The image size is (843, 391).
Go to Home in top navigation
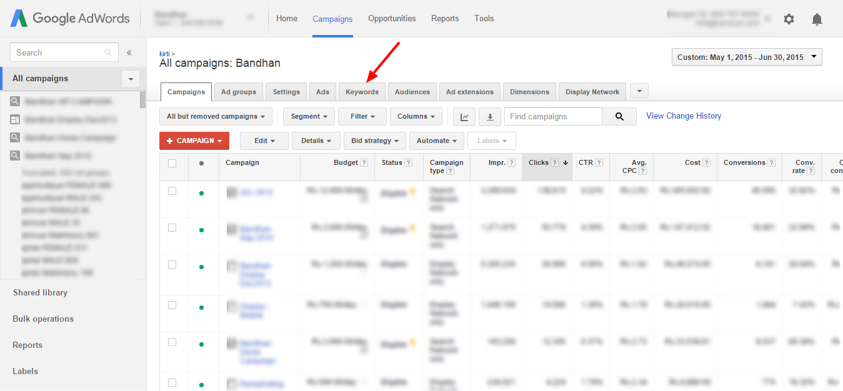click(287, 19)
